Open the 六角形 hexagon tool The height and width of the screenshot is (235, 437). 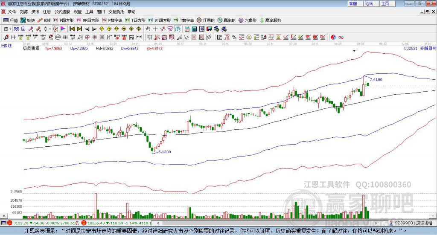pos(248,20)
